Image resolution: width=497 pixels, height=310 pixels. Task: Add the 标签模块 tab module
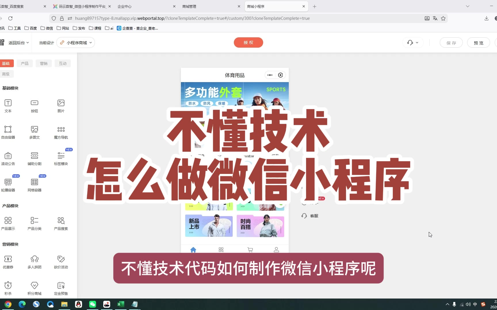61,158
